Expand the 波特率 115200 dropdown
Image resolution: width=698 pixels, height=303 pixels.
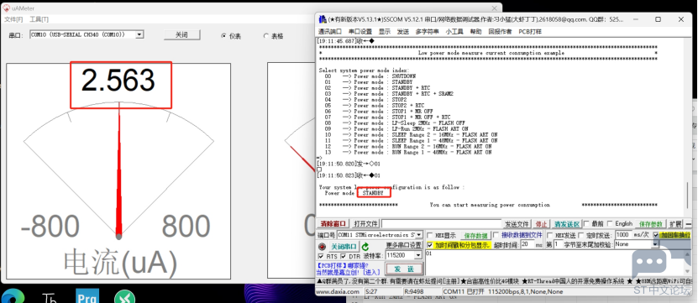[x=418, y=255]
